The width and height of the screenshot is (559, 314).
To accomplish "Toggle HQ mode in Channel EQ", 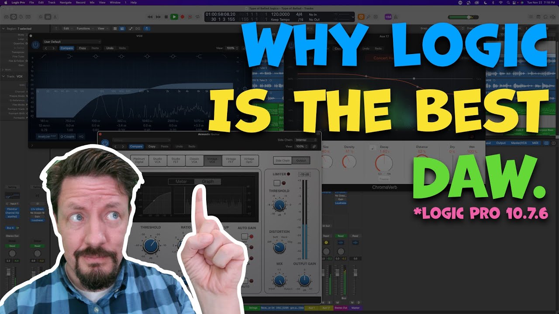I will tap(80, 136).
